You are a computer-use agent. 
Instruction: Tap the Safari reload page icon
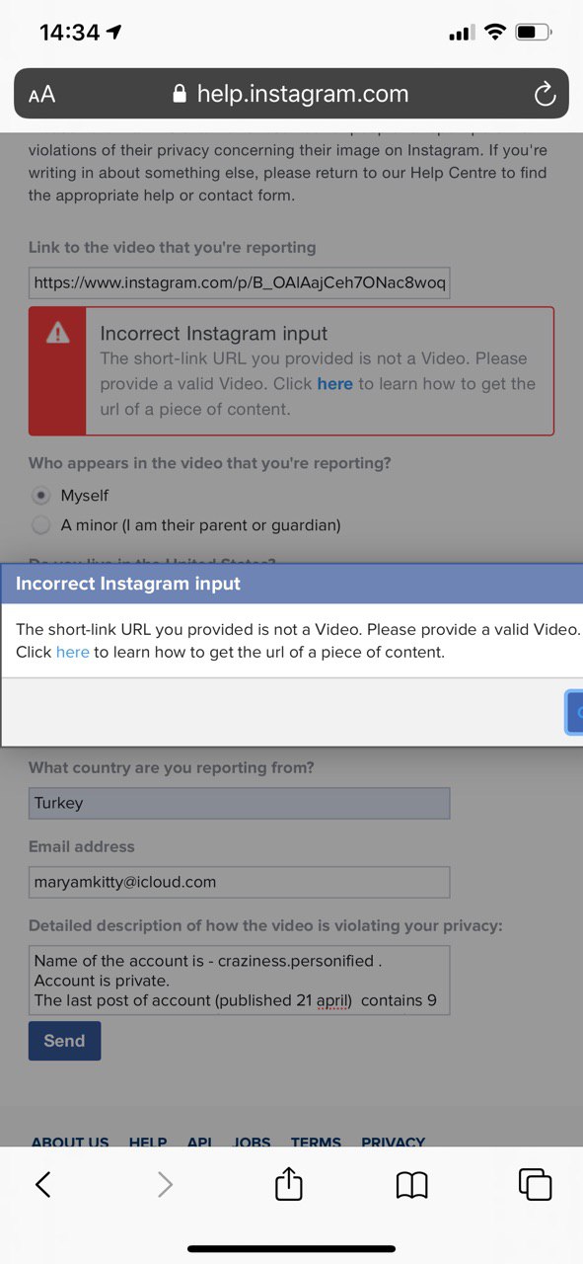(x=545, y=94)
